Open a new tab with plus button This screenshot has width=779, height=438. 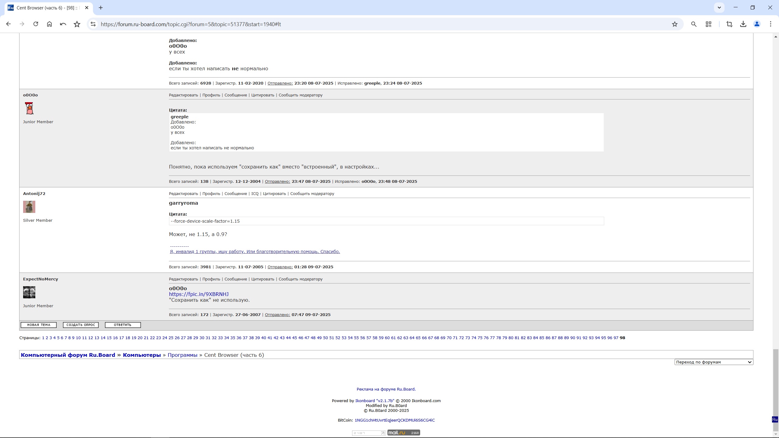point(101,8)
